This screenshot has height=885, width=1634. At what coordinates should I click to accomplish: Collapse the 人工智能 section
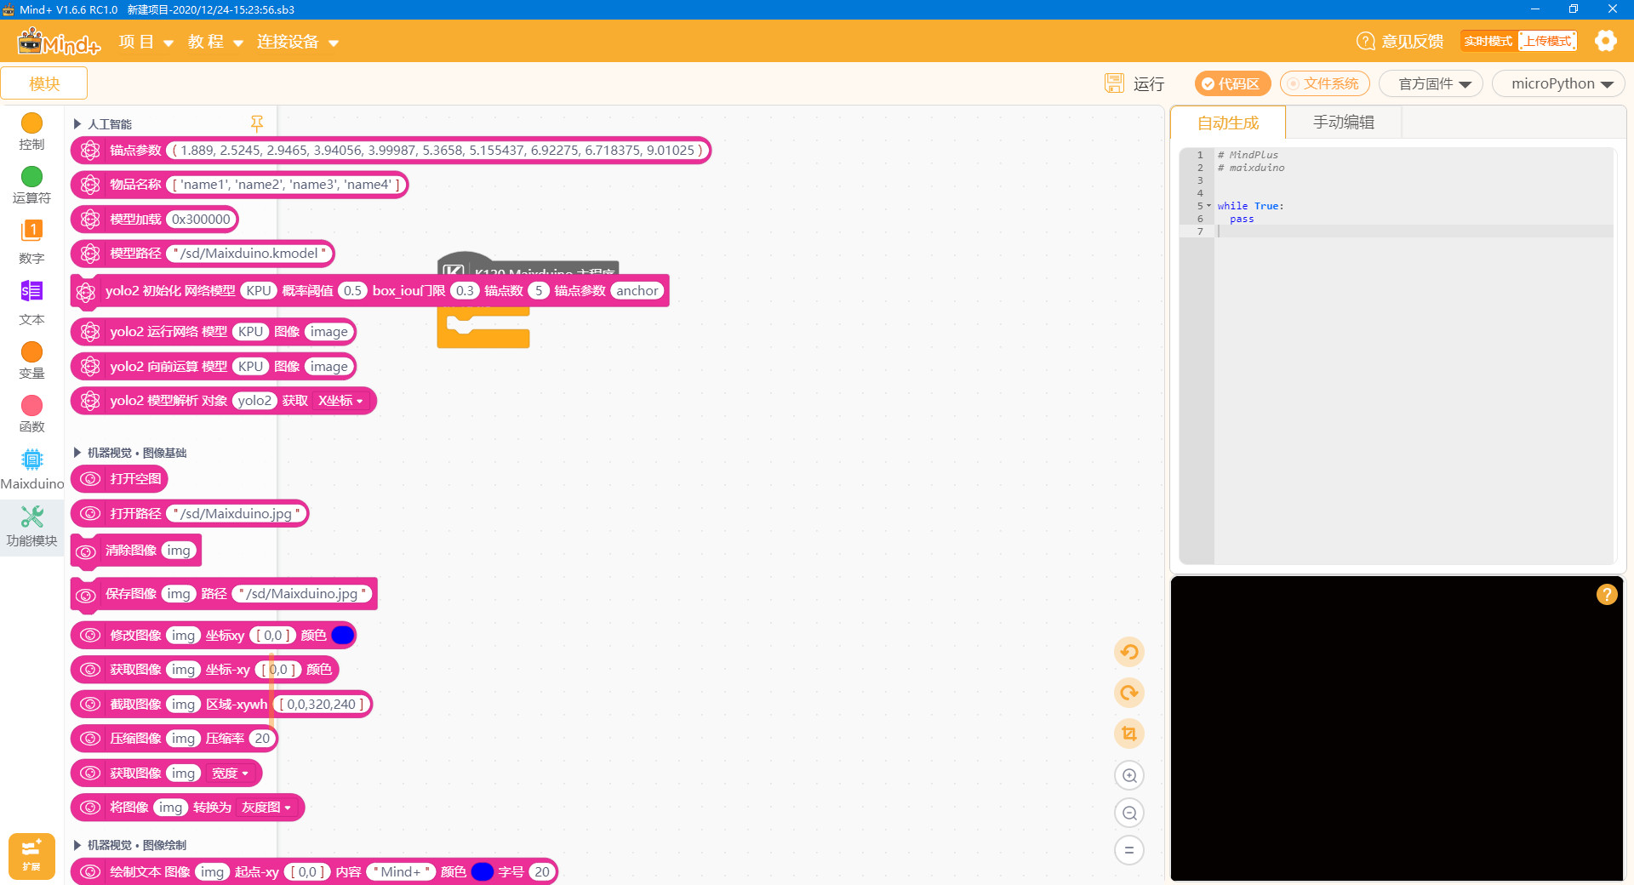(x=77, y=124)
